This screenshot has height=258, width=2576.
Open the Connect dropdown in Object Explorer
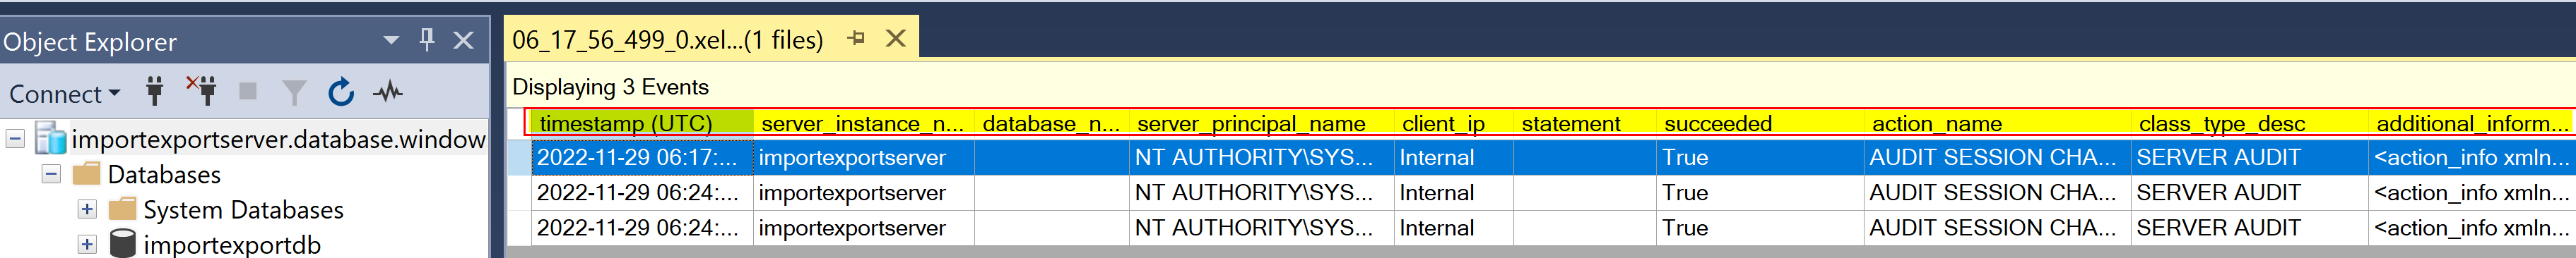64,94
